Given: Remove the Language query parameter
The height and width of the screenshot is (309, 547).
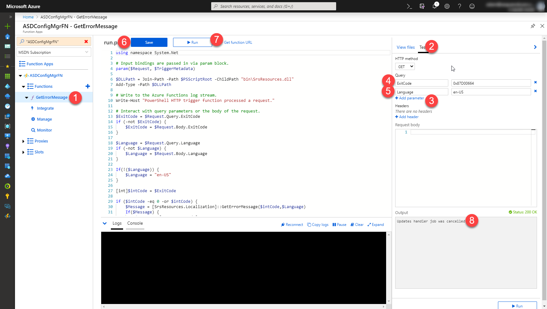Looking at the screenshot, I should point(535,91).
